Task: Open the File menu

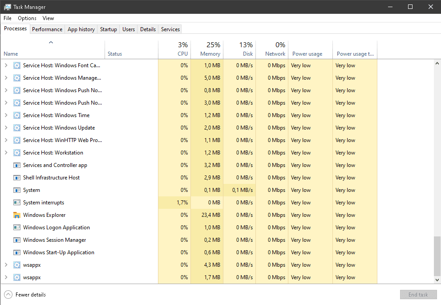Action: coord(8,18)
